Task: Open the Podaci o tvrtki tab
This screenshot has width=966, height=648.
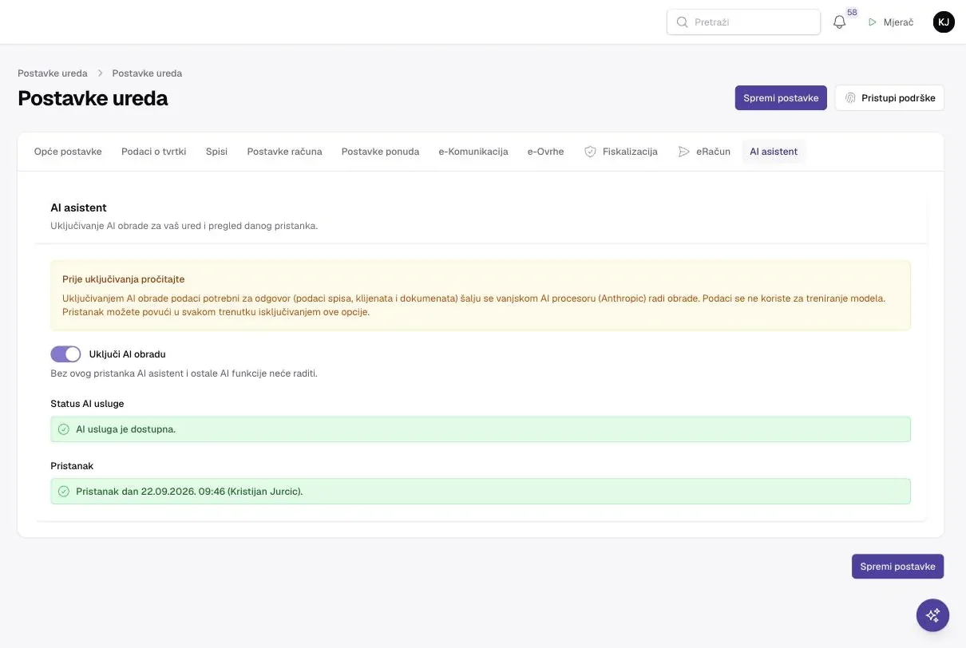Action: point(154,152)
